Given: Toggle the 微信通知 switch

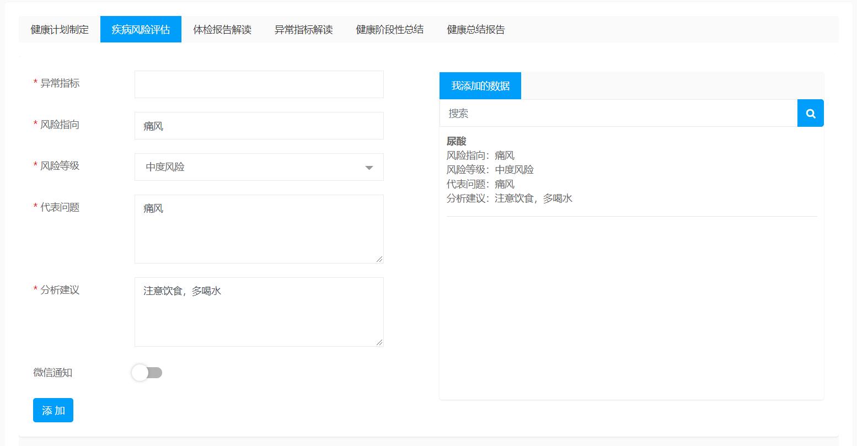Looking at the screenshot, I should (147, 373).
